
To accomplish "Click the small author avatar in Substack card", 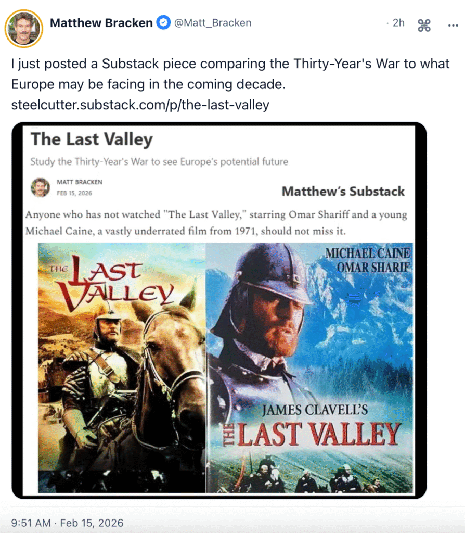I will point(40,187).
